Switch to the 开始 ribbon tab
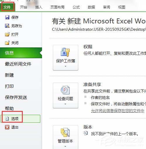This screenshot has height=149, width=146. pos(24,7)
